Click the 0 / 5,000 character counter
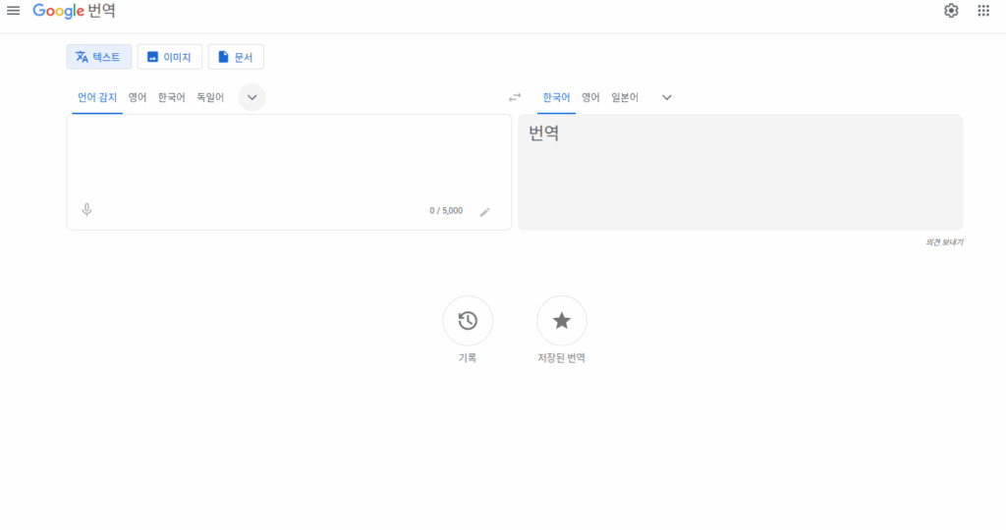 446,211
